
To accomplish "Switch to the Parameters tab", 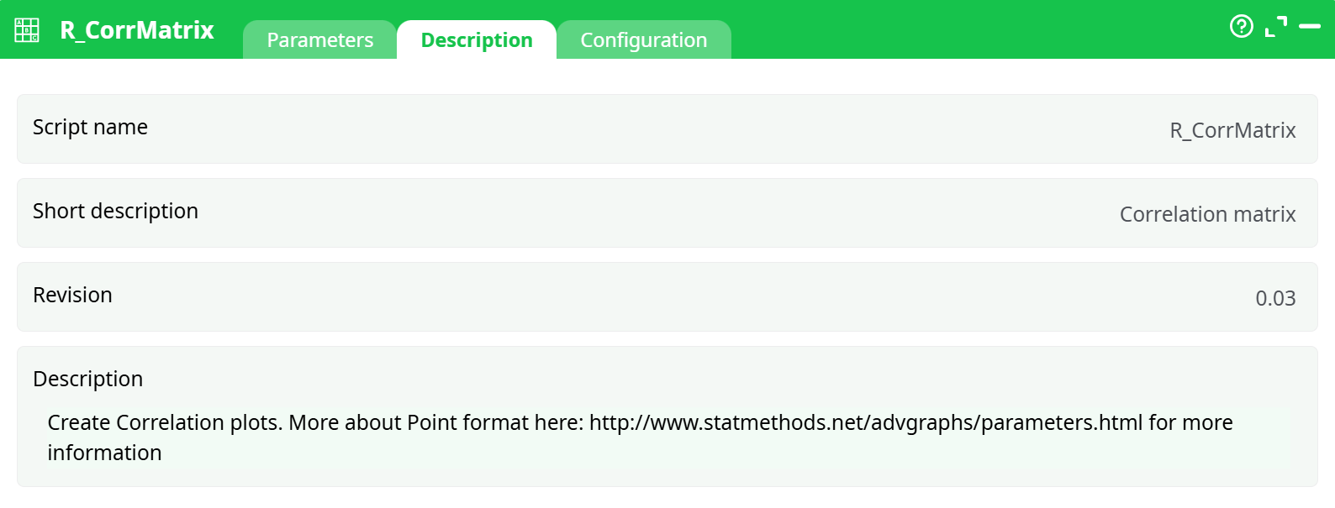I will point(319,40).
